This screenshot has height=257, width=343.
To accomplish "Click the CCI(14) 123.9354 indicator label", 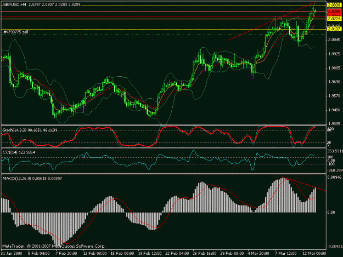I will click(19, 152).
